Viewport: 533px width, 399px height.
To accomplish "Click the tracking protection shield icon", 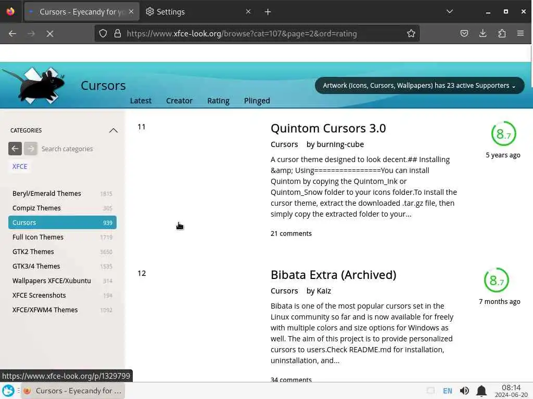I will tap(103, 33).
